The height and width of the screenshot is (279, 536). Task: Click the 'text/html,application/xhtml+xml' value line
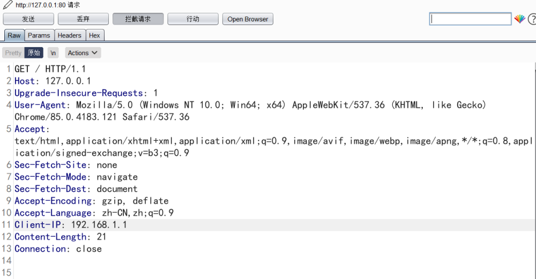tap(273, 141)
